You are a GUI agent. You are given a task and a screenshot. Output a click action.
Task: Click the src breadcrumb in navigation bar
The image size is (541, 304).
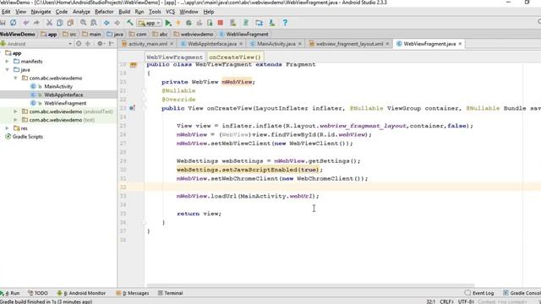[69, 34]
